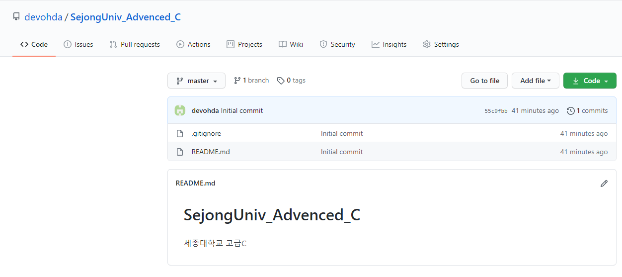View the 0 tags link

[x=291, y=80]
